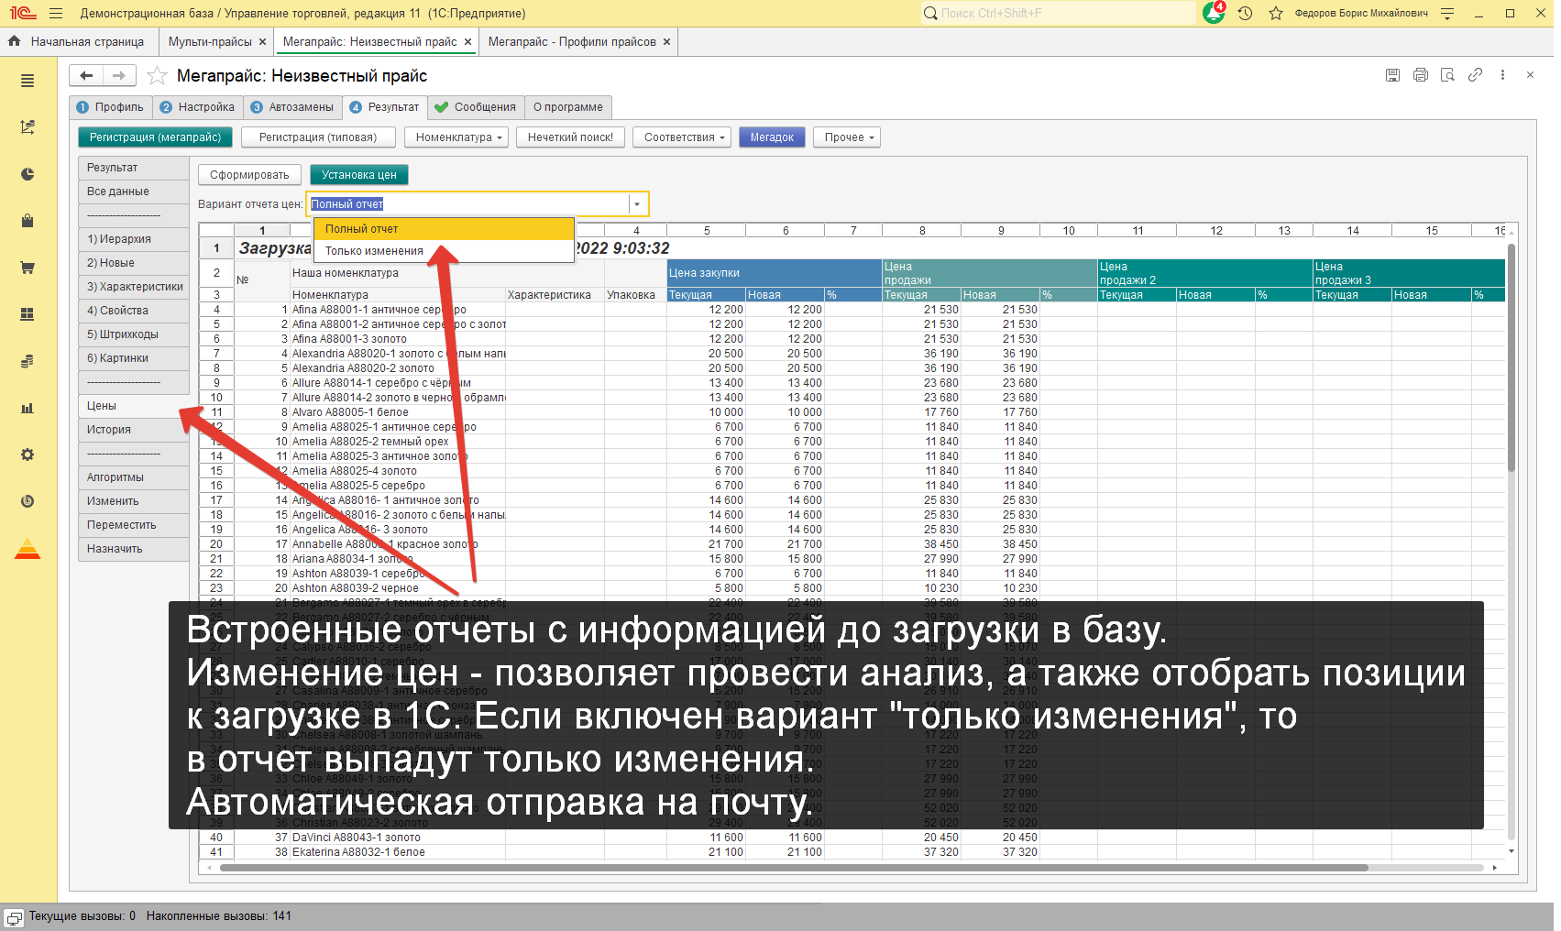The height and width of the screenshot is (931, 1561).
Task: Switch to О программе tab
Action: pyautogui.click(x=568, y=107)
